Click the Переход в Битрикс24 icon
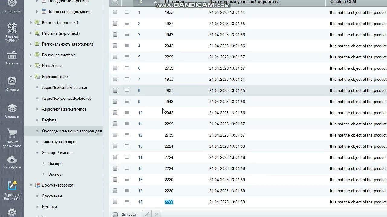Viewport: 387px width, 217px height. pos(12,186)
